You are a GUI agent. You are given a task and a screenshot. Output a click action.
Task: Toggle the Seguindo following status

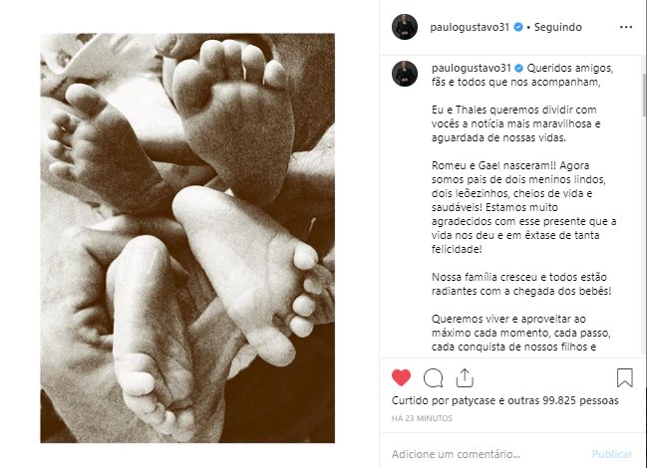point(558,27)
